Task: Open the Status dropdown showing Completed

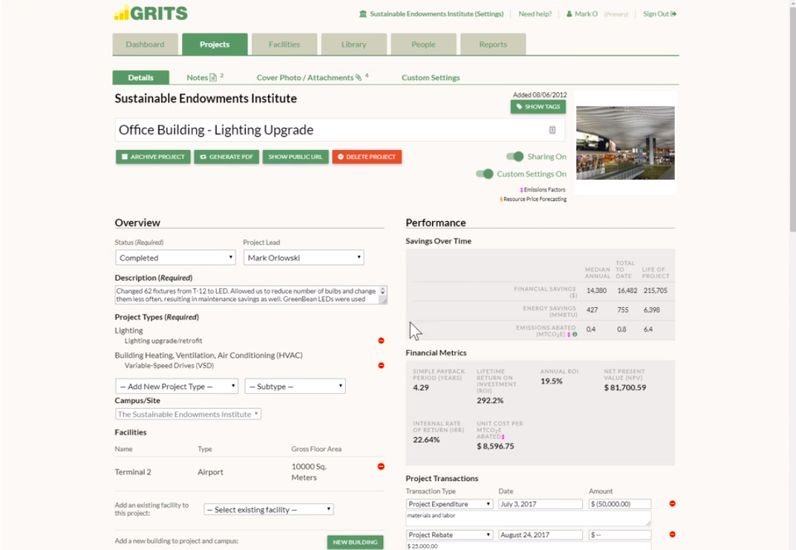Action: click(x=175, y=258)
